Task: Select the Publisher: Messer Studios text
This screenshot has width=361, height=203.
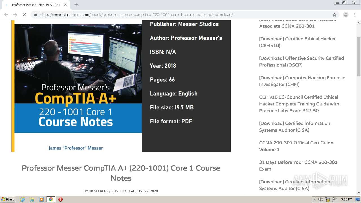Action: pyautogui.click(x=184, y=24)
